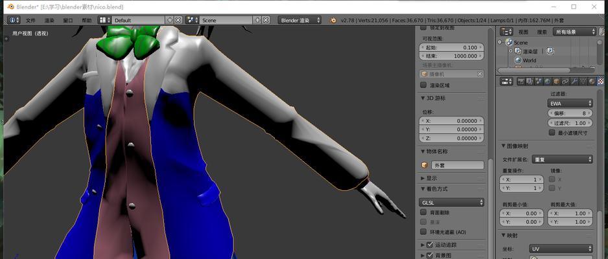The image size is (608, 259).
Task: Open the 文件扩展名 重复 dropdown
Action: (562, 159)
